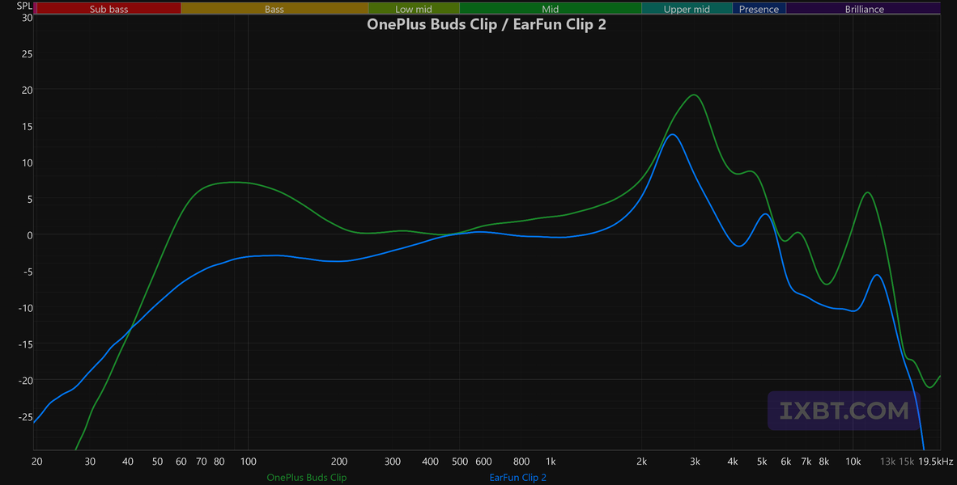Click the Brilliance band label
Viewport: 957px width, 485px height.
coord(864,9)
